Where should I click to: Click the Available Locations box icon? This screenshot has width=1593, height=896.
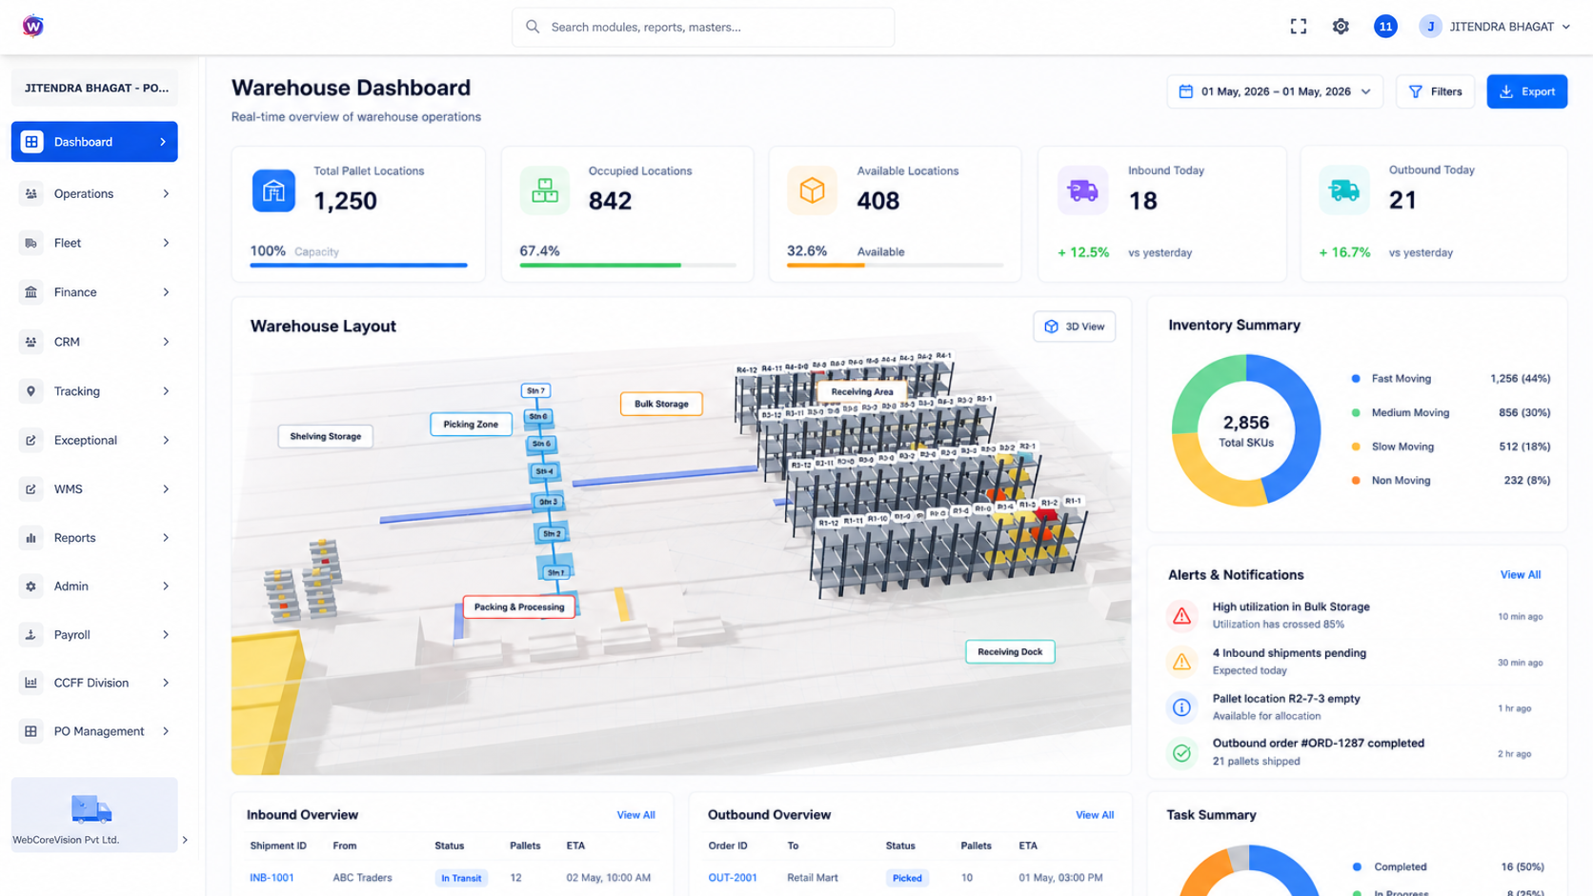(812, 190)
